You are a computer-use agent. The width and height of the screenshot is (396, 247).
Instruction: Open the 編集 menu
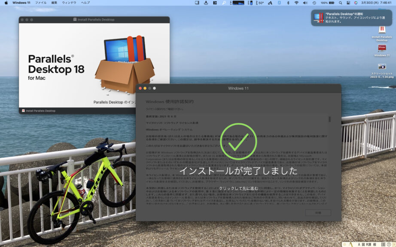(54, 3)
